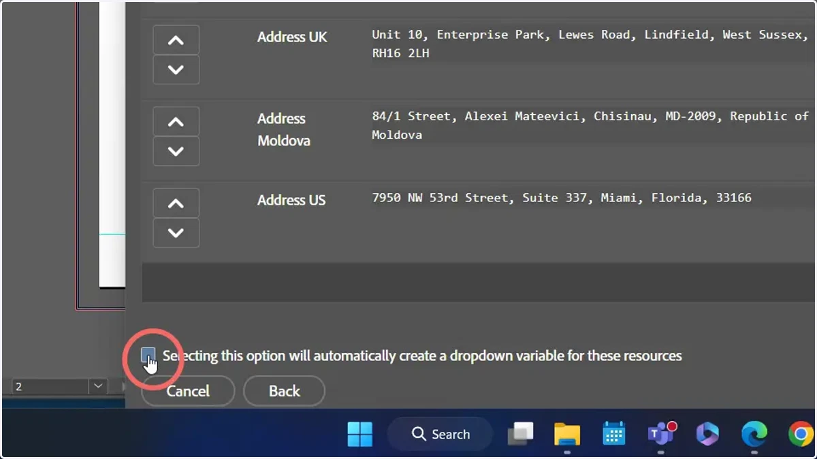Move Address Moldova row up
Viewport: 817px width, 459px height.
tap(176, 122)
